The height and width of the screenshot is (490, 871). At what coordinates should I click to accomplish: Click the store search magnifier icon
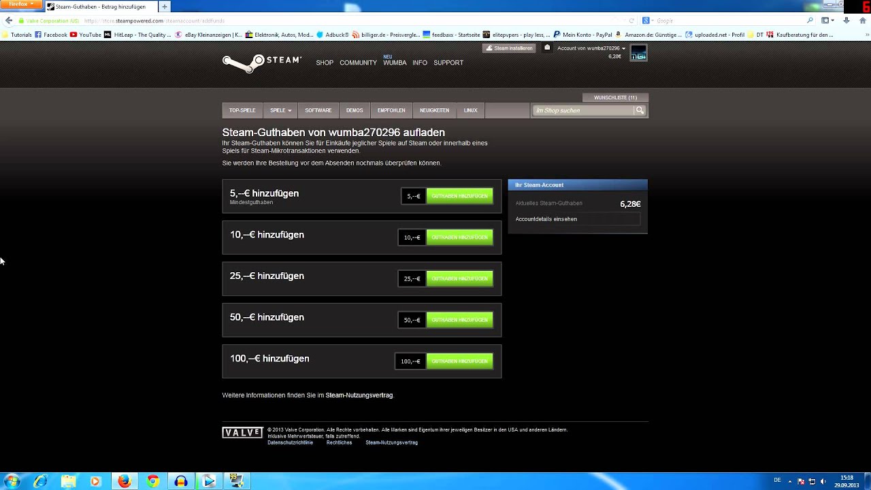(x=640, y=110)
